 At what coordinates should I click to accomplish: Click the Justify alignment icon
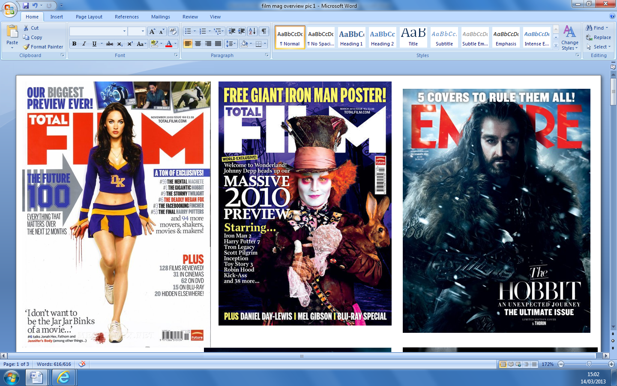pos(218,44)
